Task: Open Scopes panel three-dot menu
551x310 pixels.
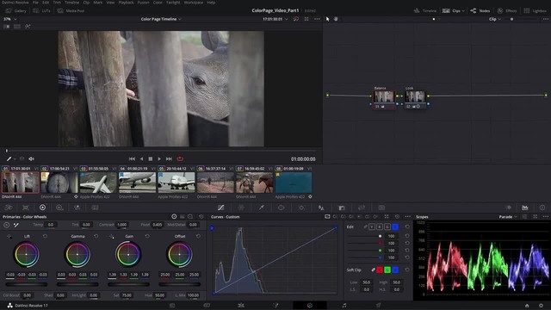Action: [x=546, y=216]
